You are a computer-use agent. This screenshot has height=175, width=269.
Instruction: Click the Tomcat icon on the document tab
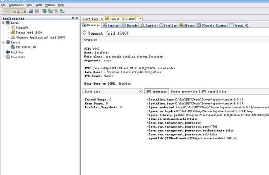pyautogui.click(x=107, y=18)
